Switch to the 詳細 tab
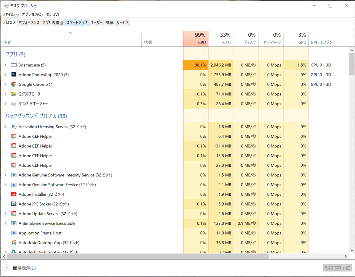The width and height of the screenshot is (355, 277). click(109, 22)
